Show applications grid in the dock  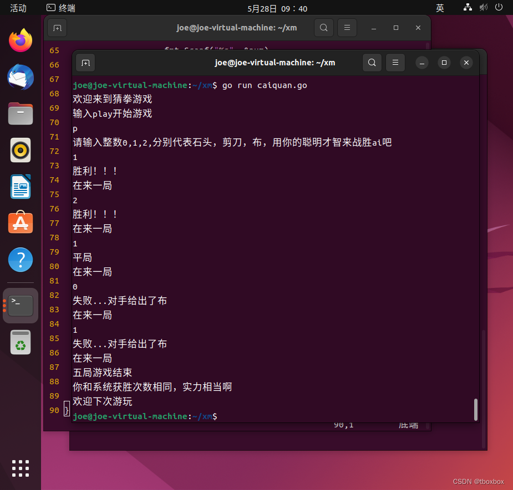click(x=21, y=468)
